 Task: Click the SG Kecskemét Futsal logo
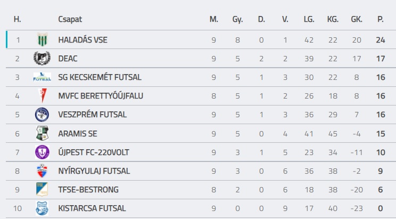[42, 77]
